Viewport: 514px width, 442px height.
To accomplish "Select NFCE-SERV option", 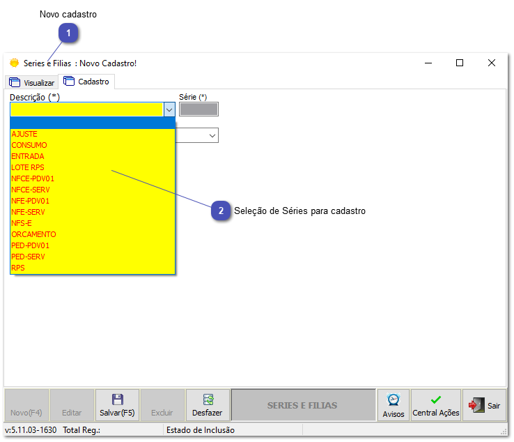I will coord(93,190).
